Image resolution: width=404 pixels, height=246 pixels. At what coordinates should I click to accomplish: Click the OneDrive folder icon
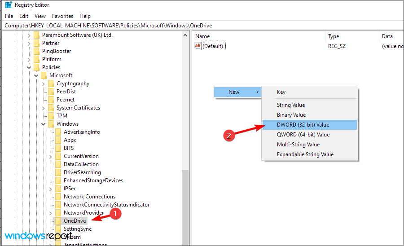click(x=58, y=221)
